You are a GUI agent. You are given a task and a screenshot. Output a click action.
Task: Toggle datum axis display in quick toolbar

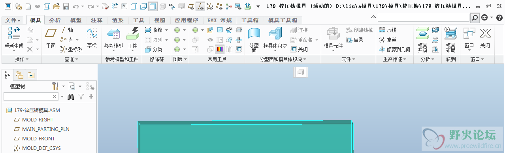(x=200, y=6)
